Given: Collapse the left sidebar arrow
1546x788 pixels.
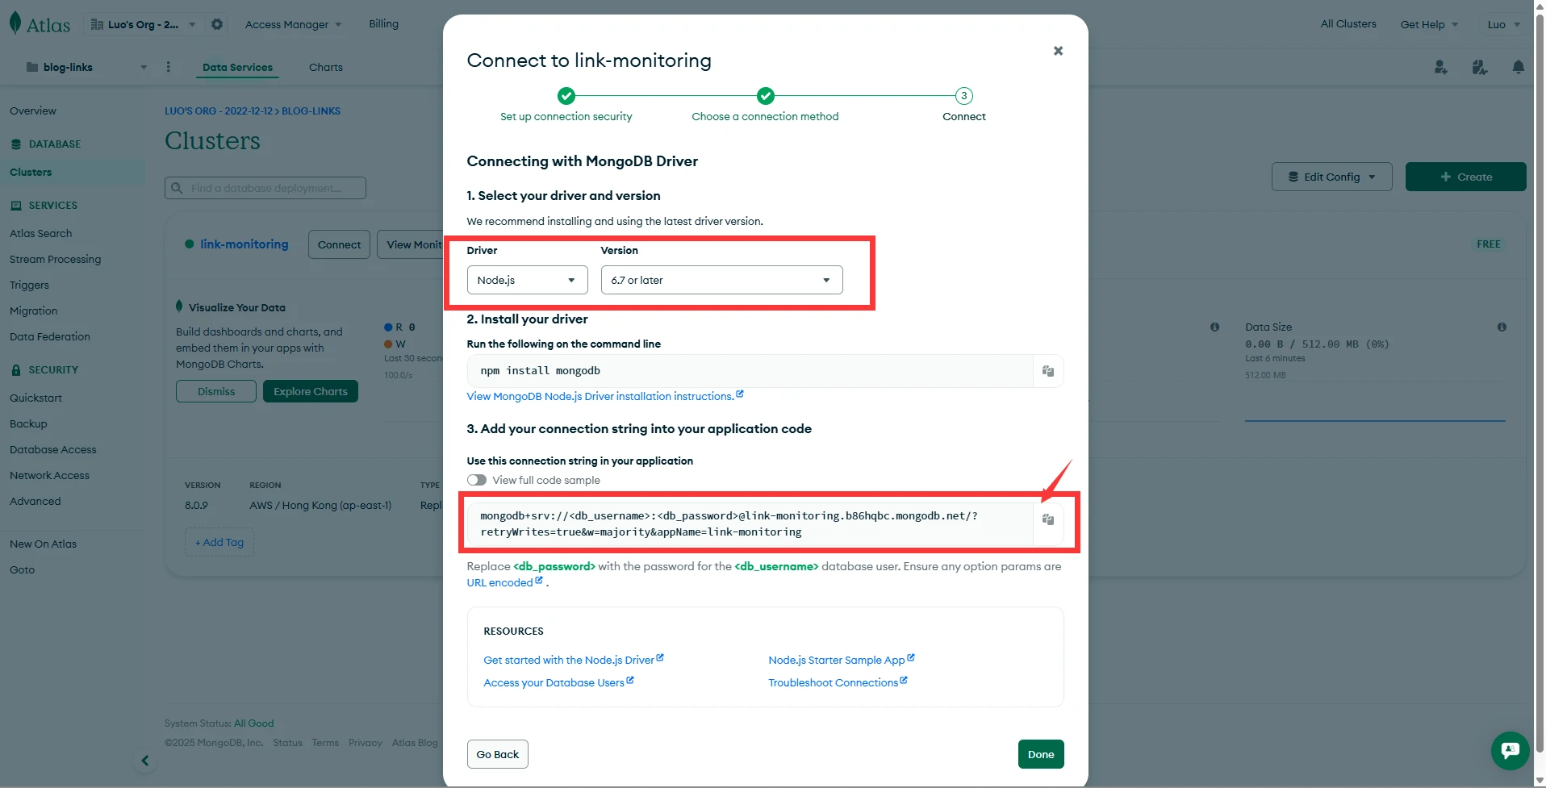Looking at the screenshot, I should (x=145, y=760).
